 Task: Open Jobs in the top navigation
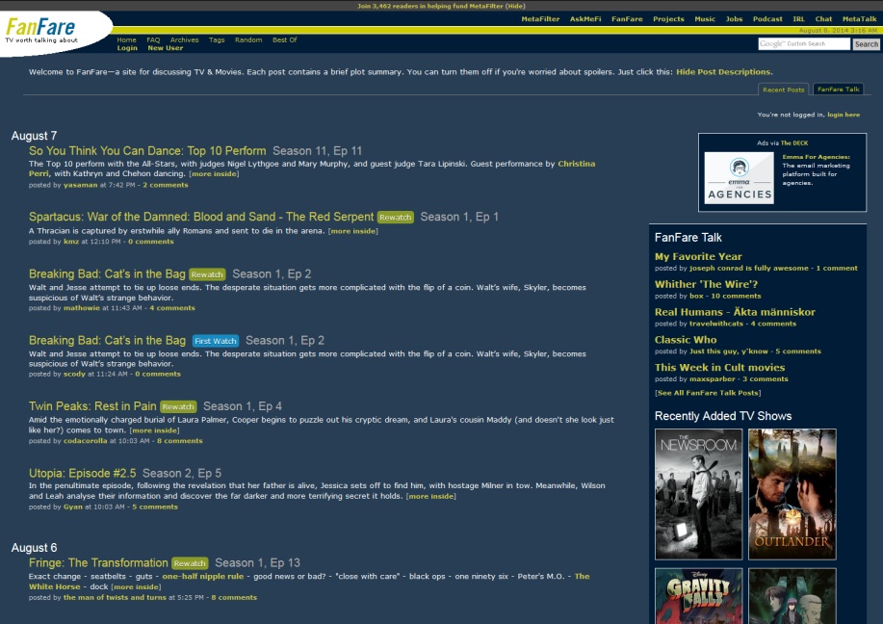click(734, 19)
